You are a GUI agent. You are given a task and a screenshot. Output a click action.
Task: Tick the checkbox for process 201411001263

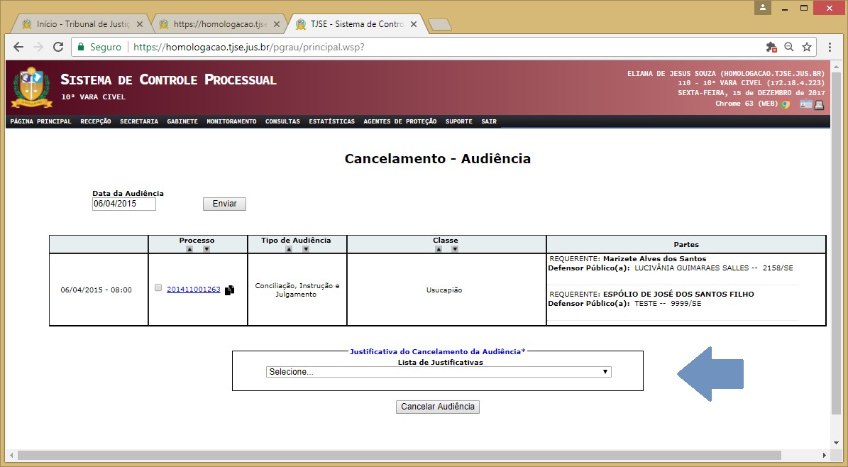158,288
